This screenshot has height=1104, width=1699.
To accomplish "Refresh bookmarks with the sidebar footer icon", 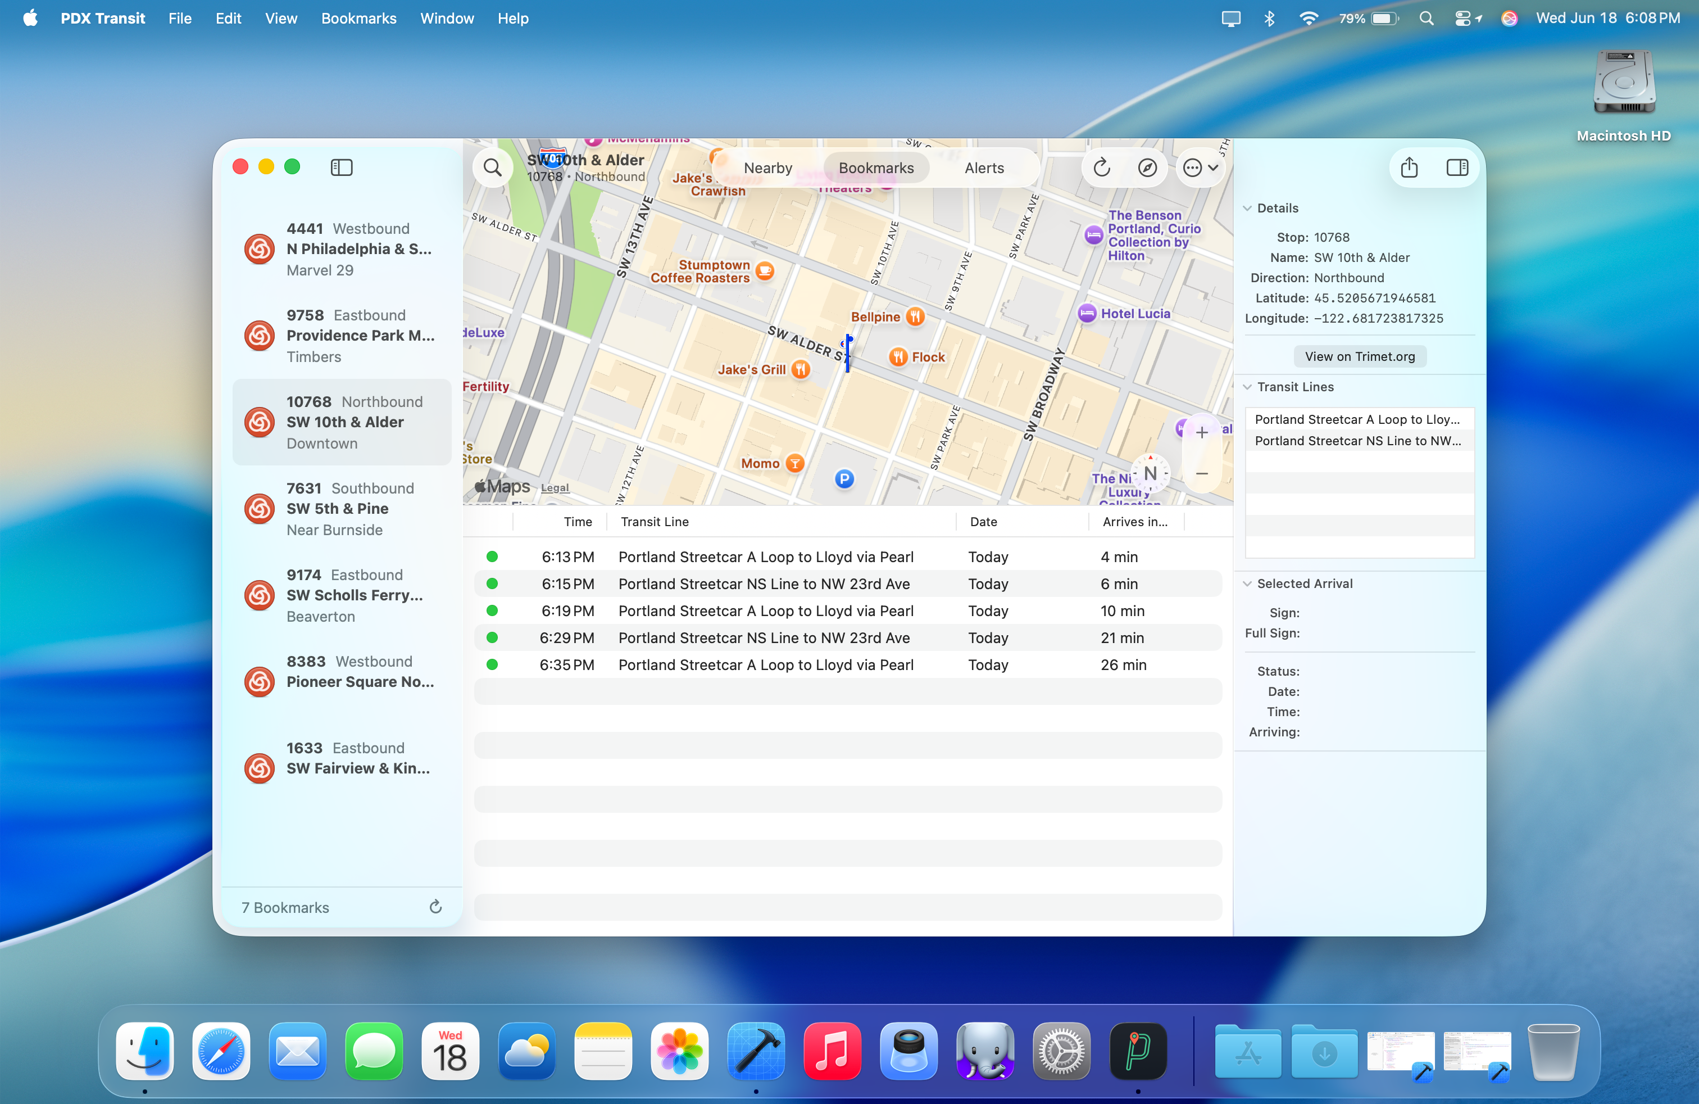I will pyautogui.click(x=435, y=907).
